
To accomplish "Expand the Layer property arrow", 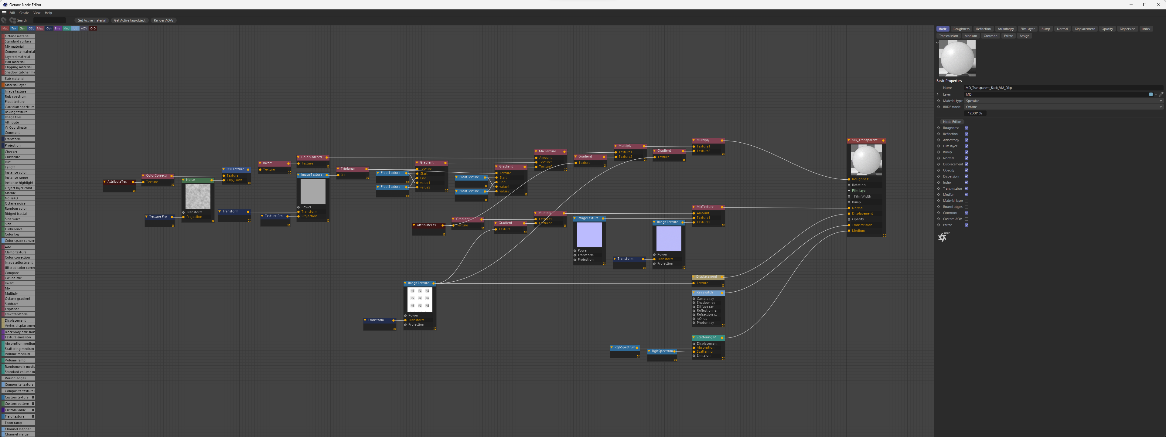I will (x=938, y=95).
